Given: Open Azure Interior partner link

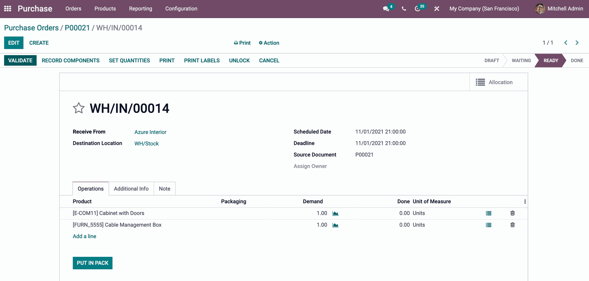Looking at the screenshot, I should pos(150,132).
